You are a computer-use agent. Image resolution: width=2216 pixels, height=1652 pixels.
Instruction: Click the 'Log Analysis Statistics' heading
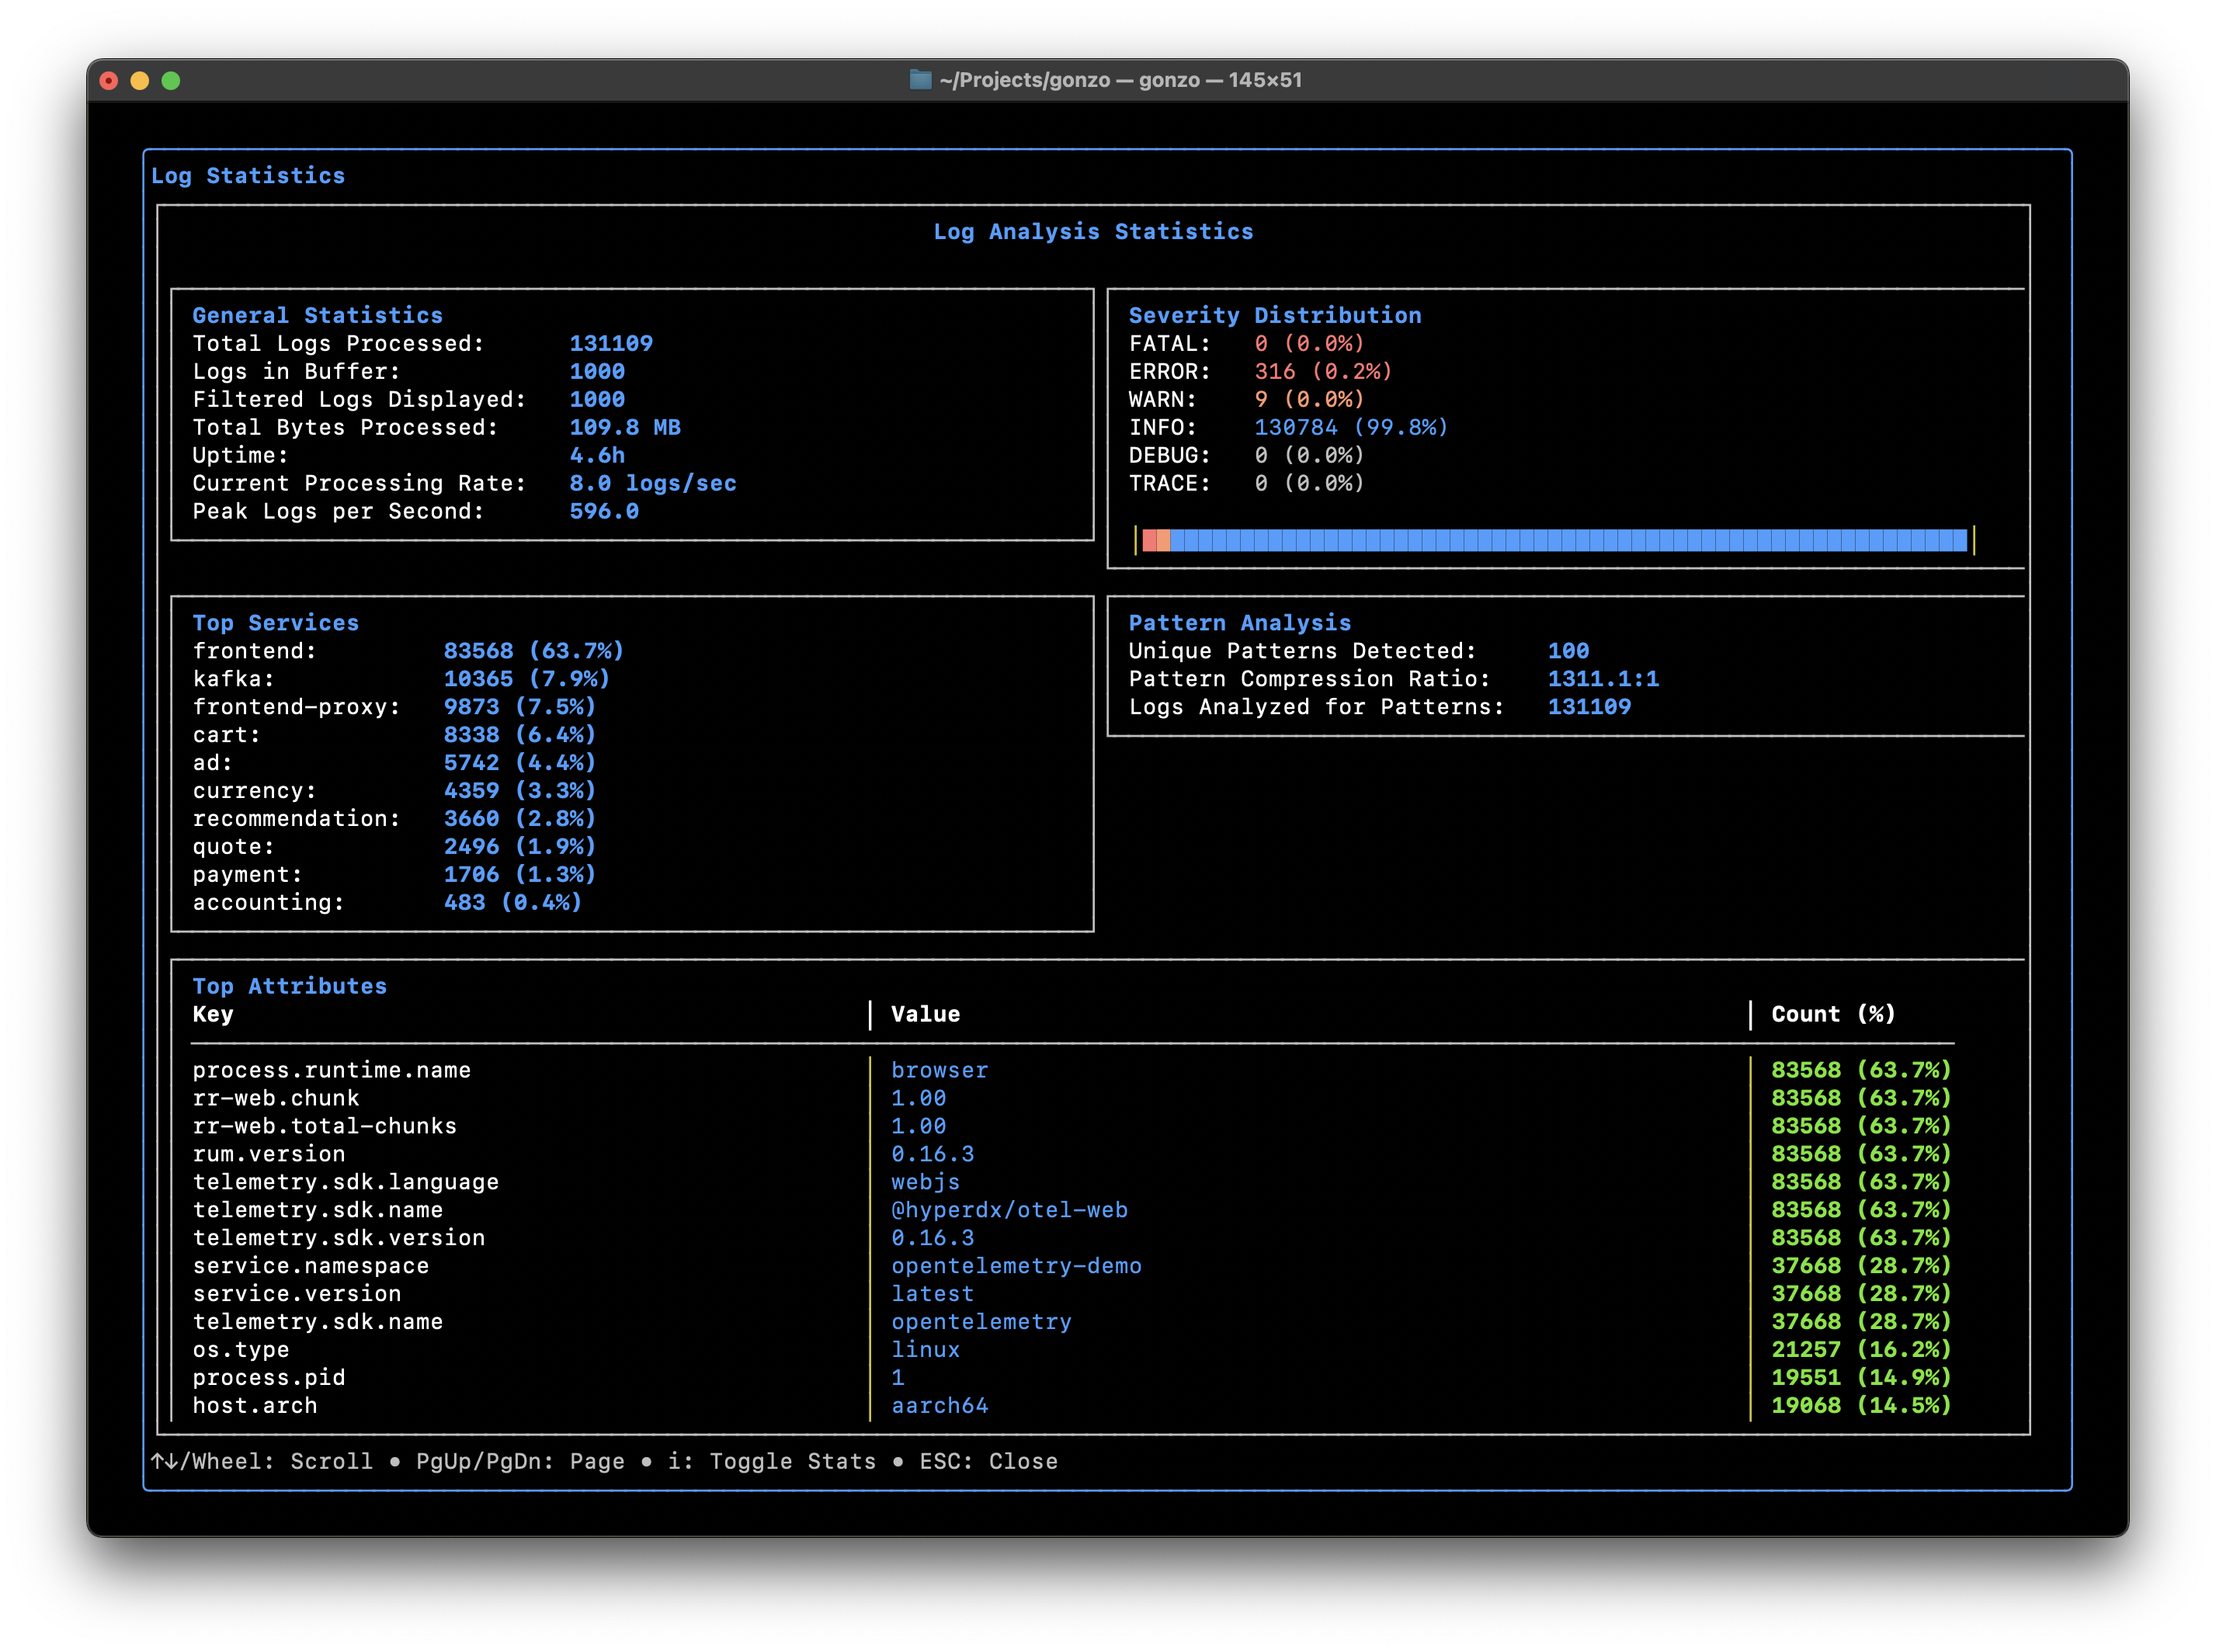tap(1093, 232)
